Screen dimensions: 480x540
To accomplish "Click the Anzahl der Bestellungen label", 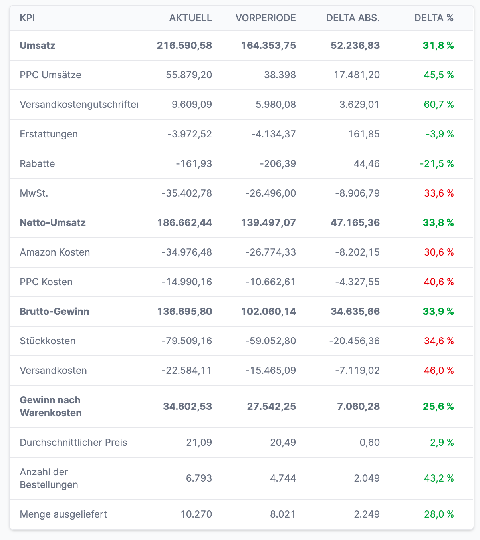I will pos(49,478).
